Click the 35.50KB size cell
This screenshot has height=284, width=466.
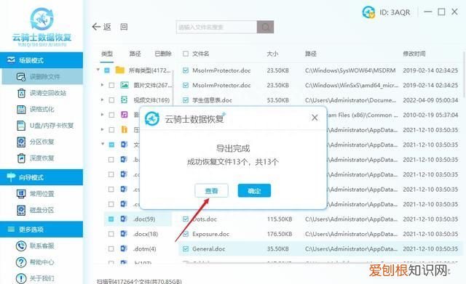tap(277, 248)
